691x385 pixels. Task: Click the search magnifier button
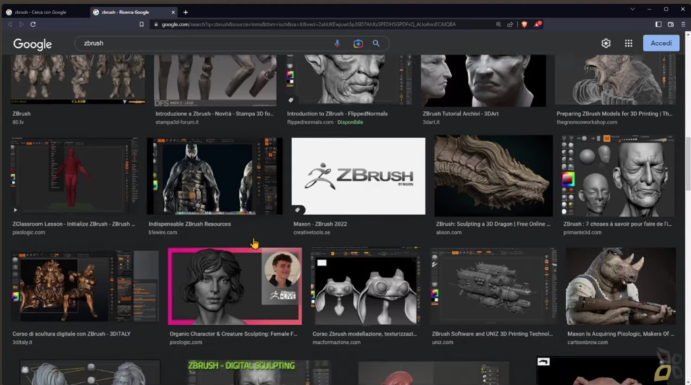(376, 43)
